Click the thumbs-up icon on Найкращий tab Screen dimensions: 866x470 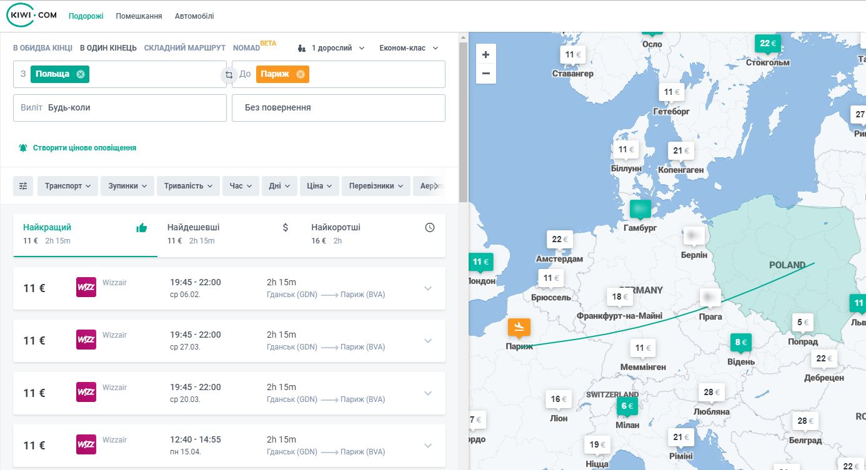[142, 228]
